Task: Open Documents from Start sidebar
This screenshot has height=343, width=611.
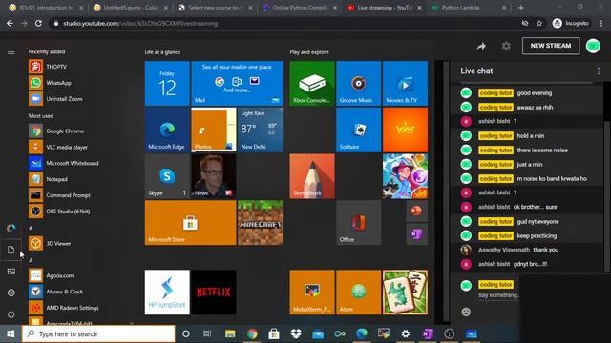Action: 11,250
